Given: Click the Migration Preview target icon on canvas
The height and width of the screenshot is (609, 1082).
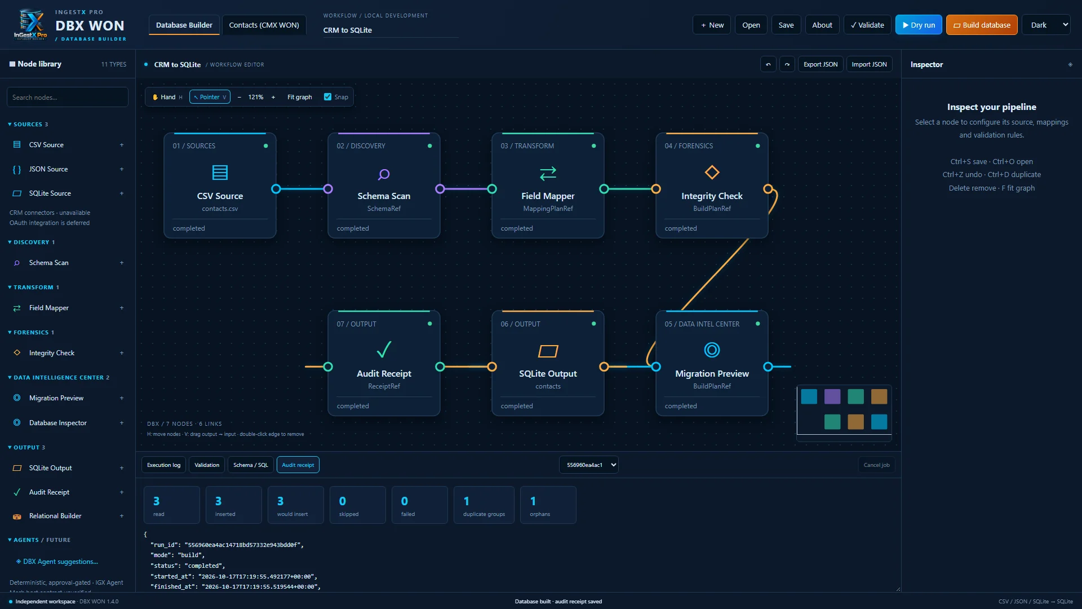Looking at the screenshot, I should click(712, 350).
